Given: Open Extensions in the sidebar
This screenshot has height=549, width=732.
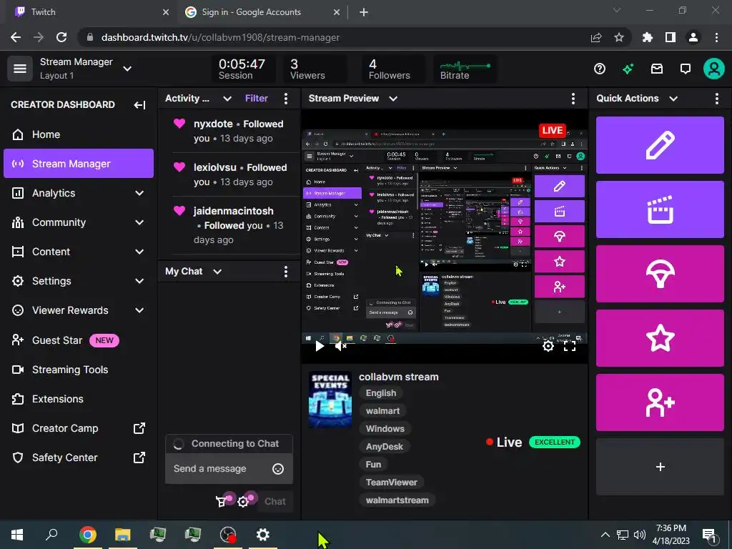Looking at the screenshot, I should click(79, 399).
